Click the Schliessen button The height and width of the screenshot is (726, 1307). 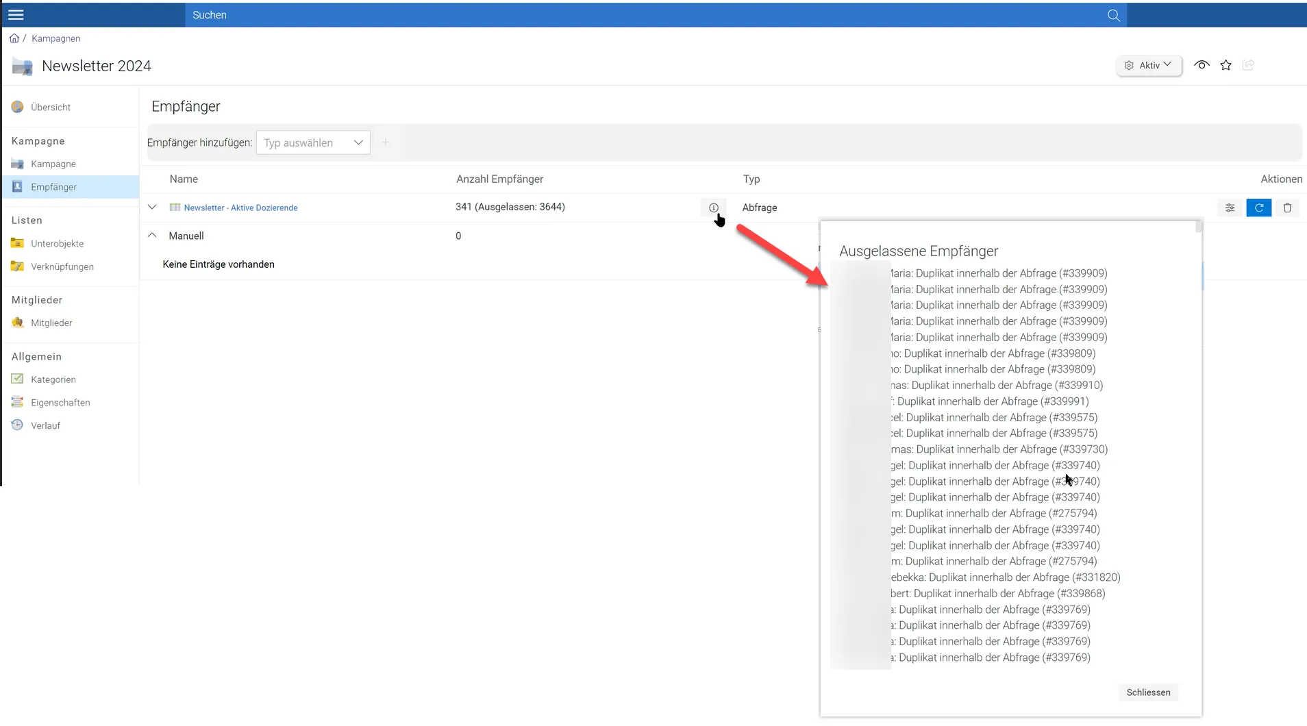coord(1148,692)
